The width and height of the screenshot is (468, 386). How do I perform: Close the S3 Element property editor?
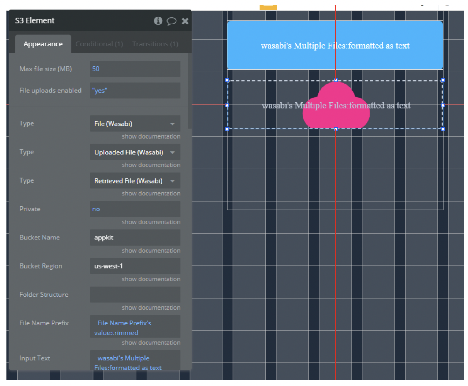coord(185,21)
